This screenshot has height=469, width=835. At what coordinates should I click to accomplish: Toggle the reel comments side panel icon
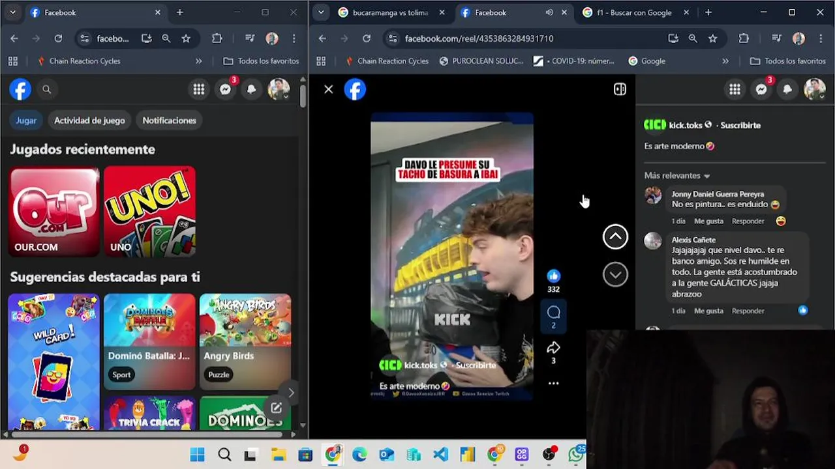click(x=620, y=89)
